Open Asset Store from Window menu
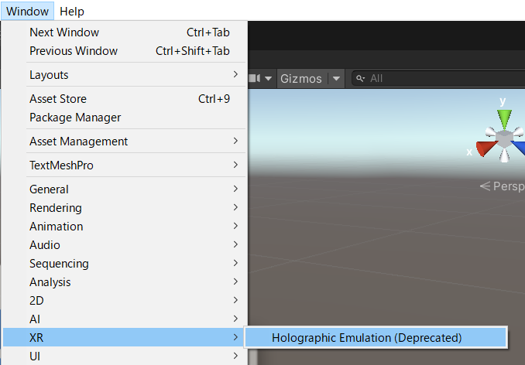The width and height of the screenshot is (525, 365). pos(124,99)
